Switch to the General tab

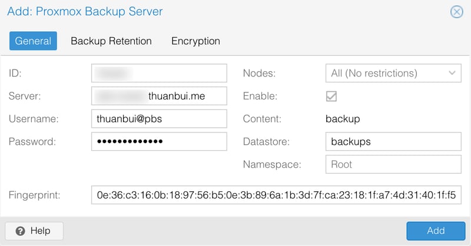(33, 41)
